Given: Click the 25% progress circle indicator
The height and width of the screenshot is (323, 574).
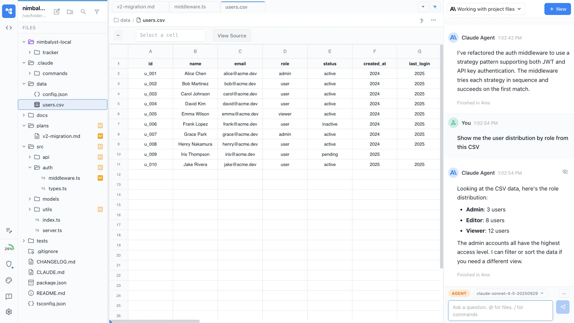Looking at the screenshot, I should point(9,248).
